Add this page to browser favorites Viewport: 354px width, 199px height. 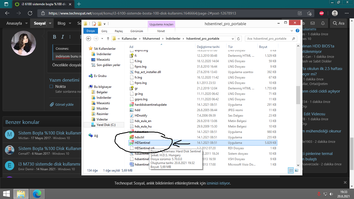pyautogui.click(x=309, y=13)
